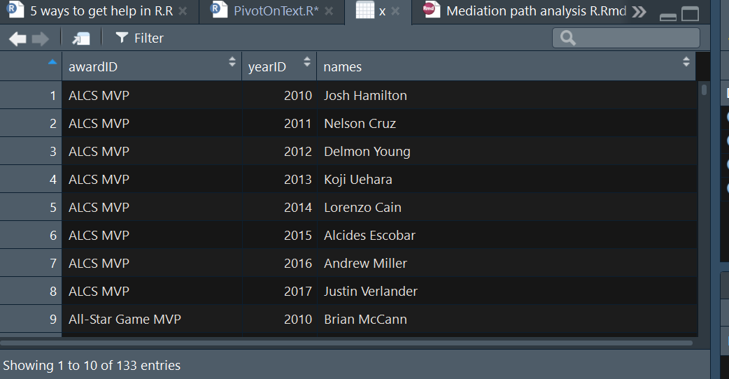Maximize the source pane
The width and height of the screenshot is (729, 379).
(690, 13)
